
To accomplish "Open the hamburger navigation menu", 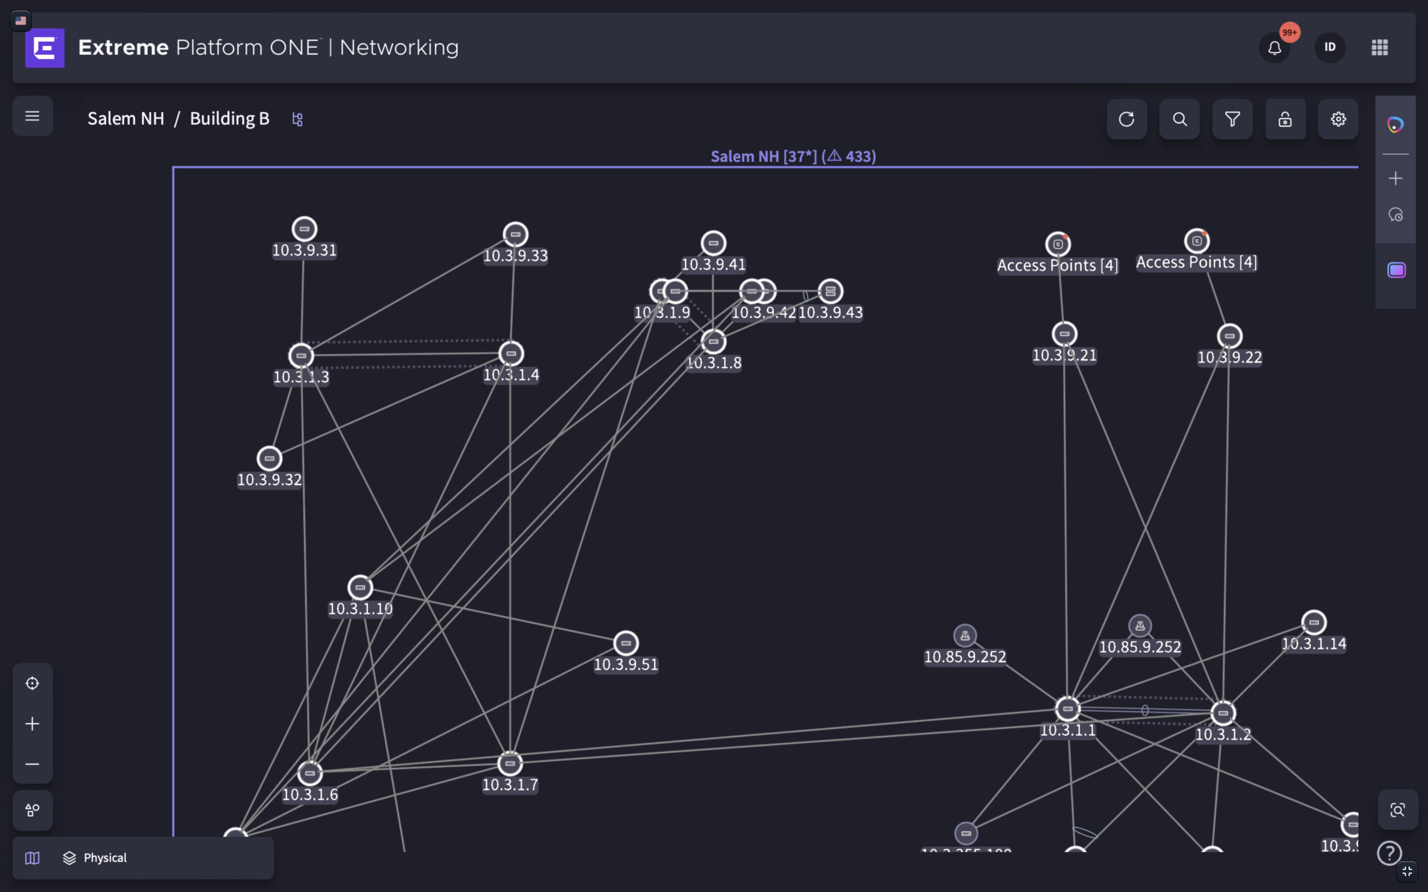I will (x=32, y=116).
